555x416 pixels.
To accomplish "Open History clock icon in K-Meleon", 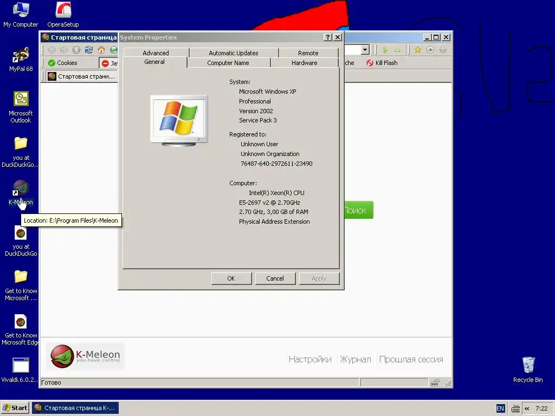I will [430, 50].
